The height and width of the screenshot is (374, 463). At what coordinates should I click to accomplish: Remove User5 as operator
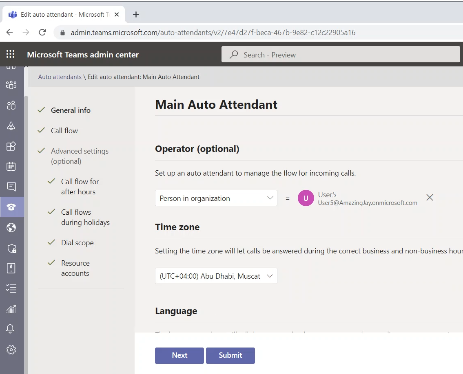click(x=430, y=198)
